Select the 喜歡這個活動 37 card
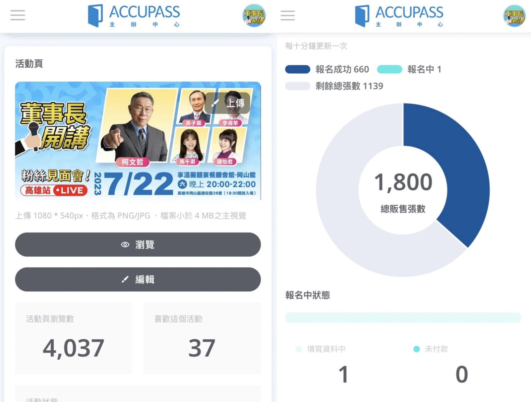 tap(202, 338)
